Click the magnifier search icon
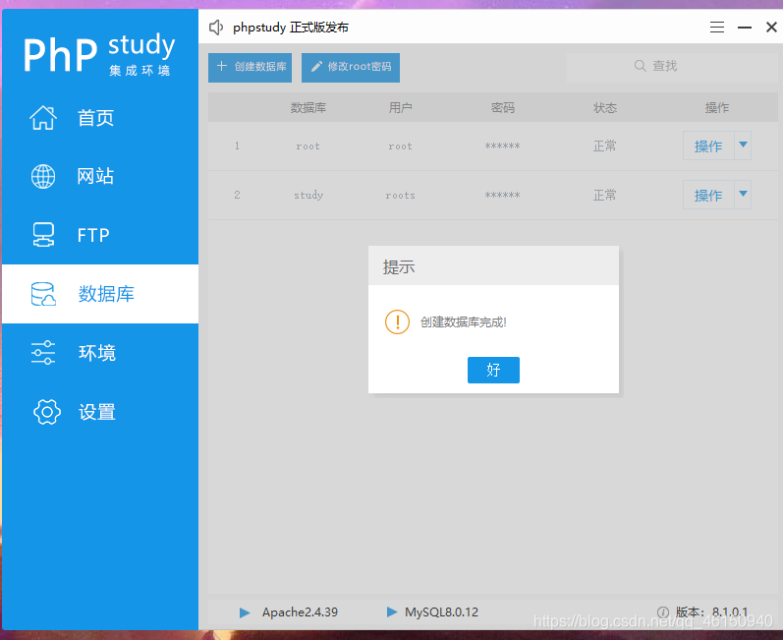783x640 pixels. pyautogui.click(x=641, y=66)
